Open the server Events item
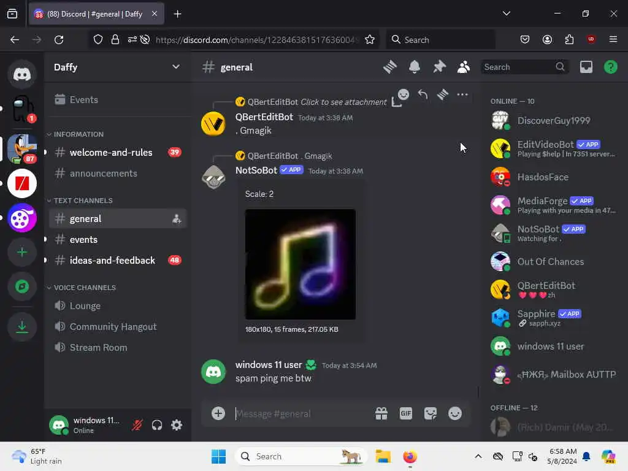Image resolution: width=628 pixels, height=471 pixels. (x=117, y=99)
